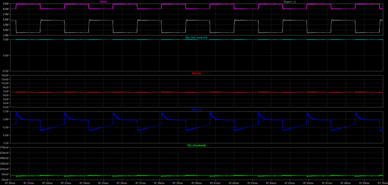Viewport: 388px width, 185px height.
Task: Click the 87.63ms time axis label
Action: (x=252, y=183)
